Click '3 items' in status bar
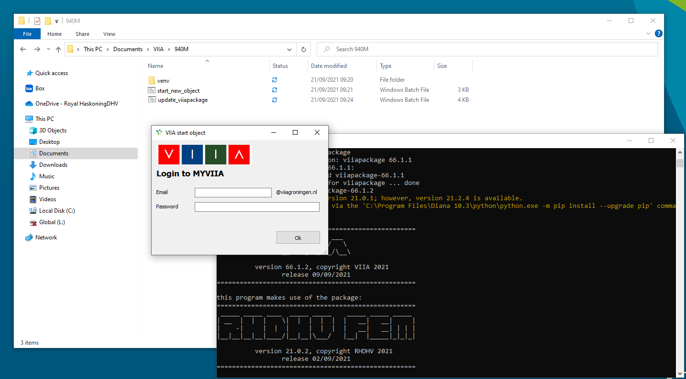Image resolution: width=686 pixels, height=379 pixels. [30, 343]
